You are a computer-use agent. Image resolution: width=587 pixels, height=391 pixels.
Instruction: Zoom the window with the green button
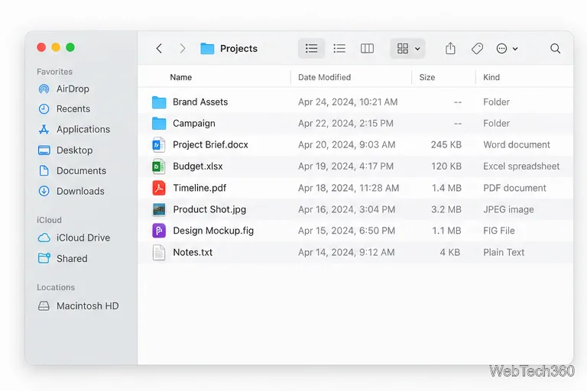coord(70,47)
